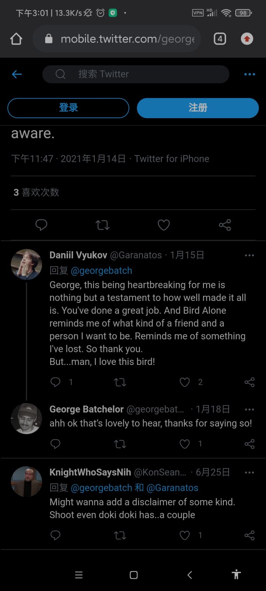Tap the browser home icon
Viewport: 266px width, 591px height.
coord(16,39)
